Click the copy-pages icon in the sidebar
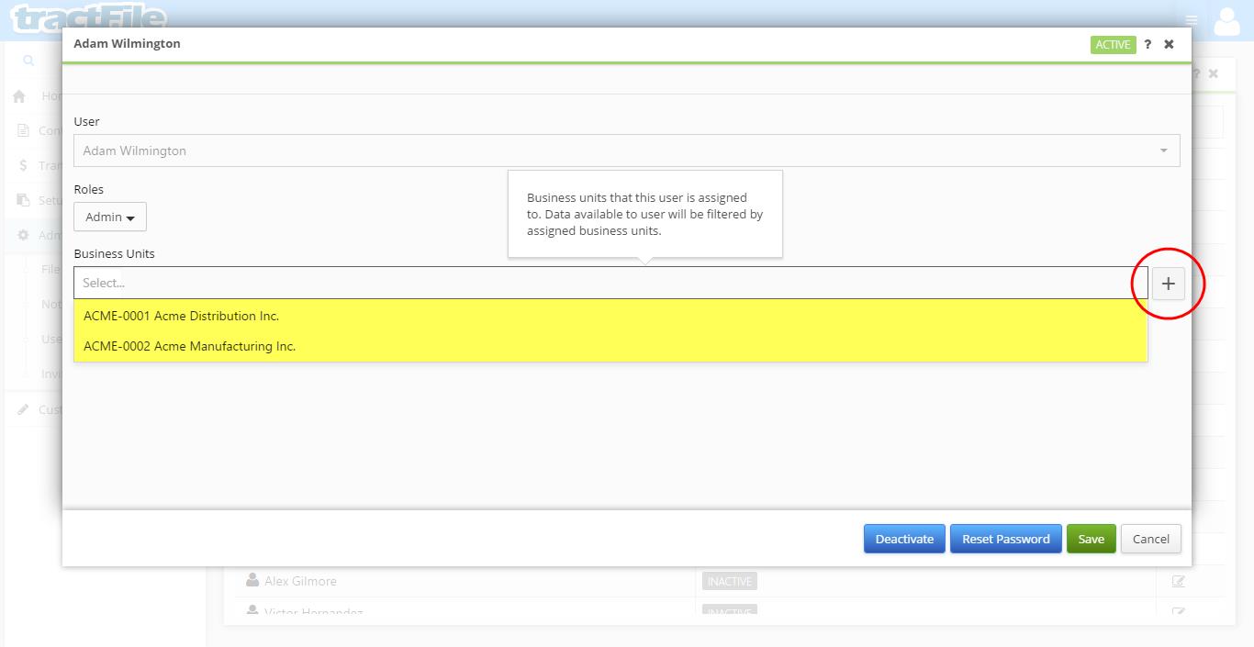This screenshot has width=1254, height=647. click(24, 200)
